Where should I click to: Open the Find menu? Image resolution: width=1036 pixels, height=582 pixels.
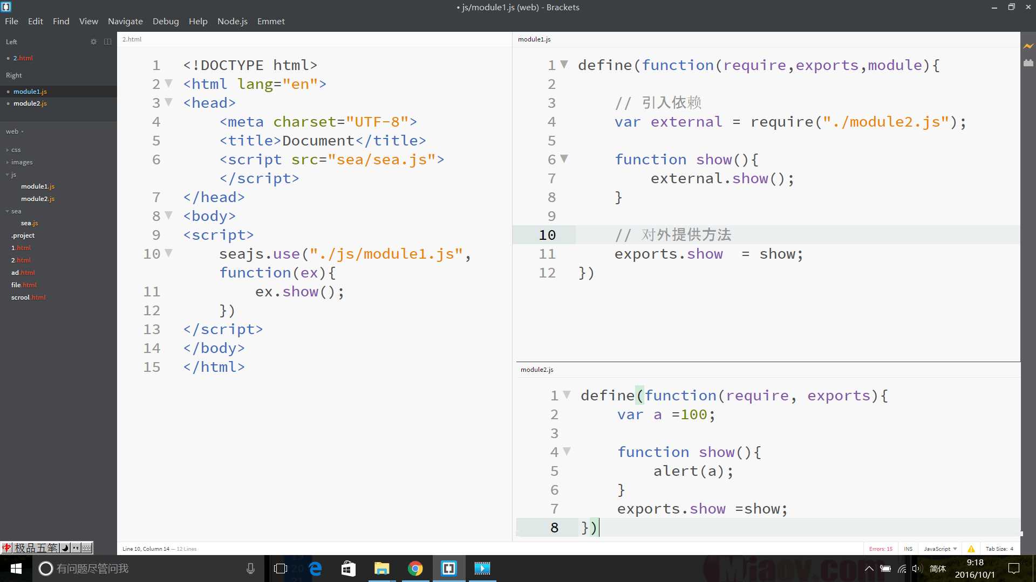point(61,21)
